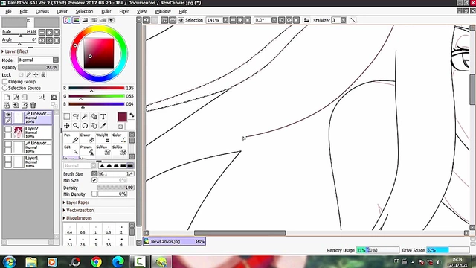
Task: Select the 0.8 brush size preset
Action: [83, 230]
